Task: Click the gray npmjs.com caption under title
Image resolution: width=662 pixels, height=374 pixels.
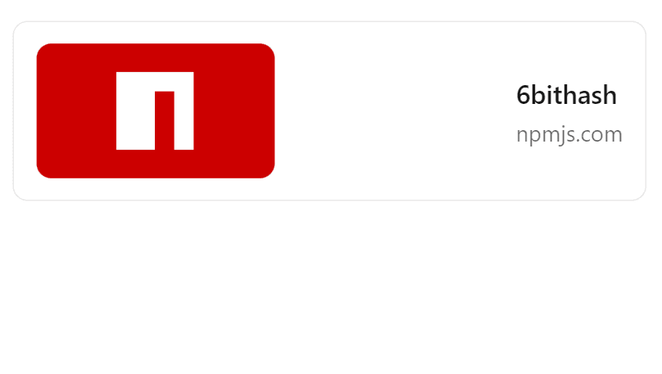Action: [569, 134]
